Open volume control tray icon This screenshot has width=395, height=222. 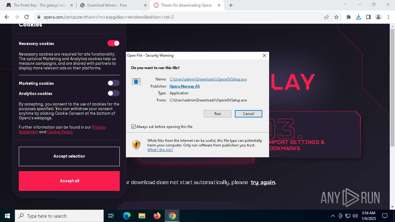coord(355,216)
